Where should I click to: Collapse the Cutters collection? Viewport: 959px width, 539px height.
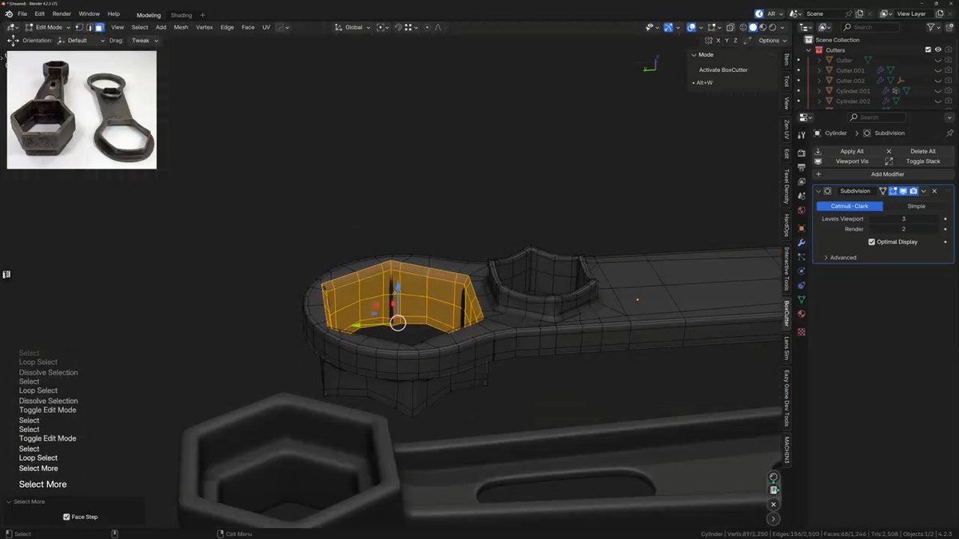809,50
